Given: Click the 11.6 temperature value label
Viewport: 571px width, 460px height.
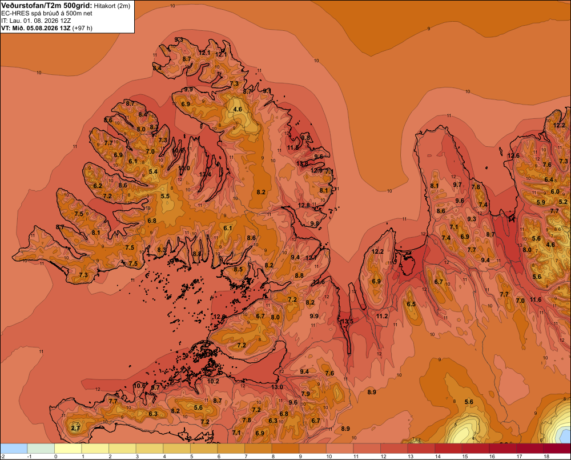Looking at the screenshot, I should [536, 299].
